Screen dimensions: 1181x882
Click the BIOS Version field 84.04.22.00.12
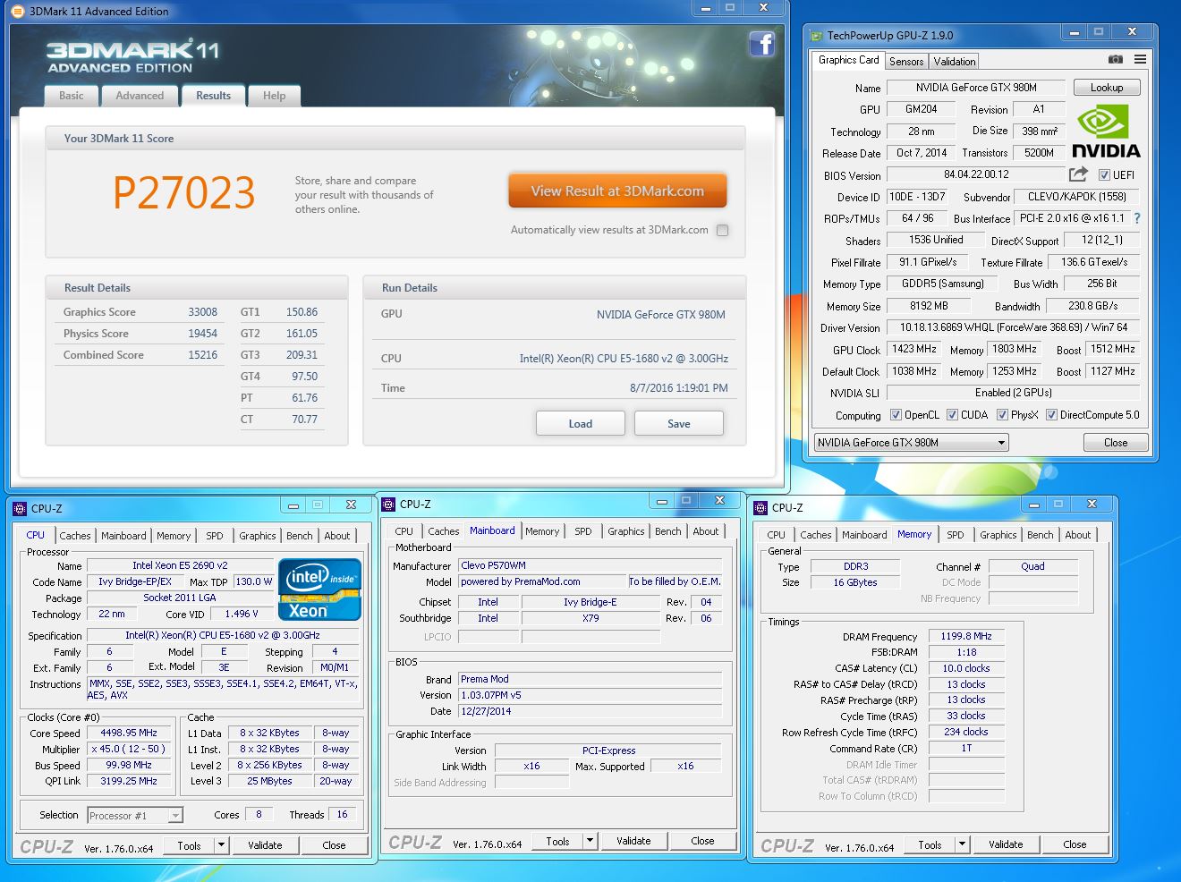pyautogui.click(x=976, y=175)
